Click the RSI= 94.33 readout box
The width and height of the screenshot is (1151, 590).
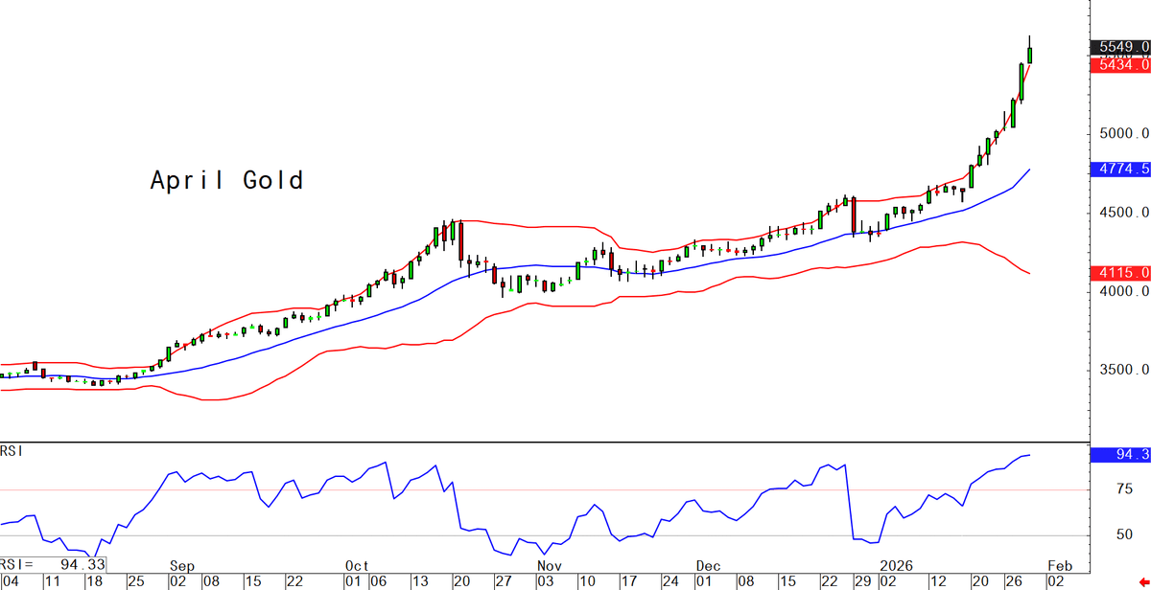pyautogui.click(x=53, y=564)
